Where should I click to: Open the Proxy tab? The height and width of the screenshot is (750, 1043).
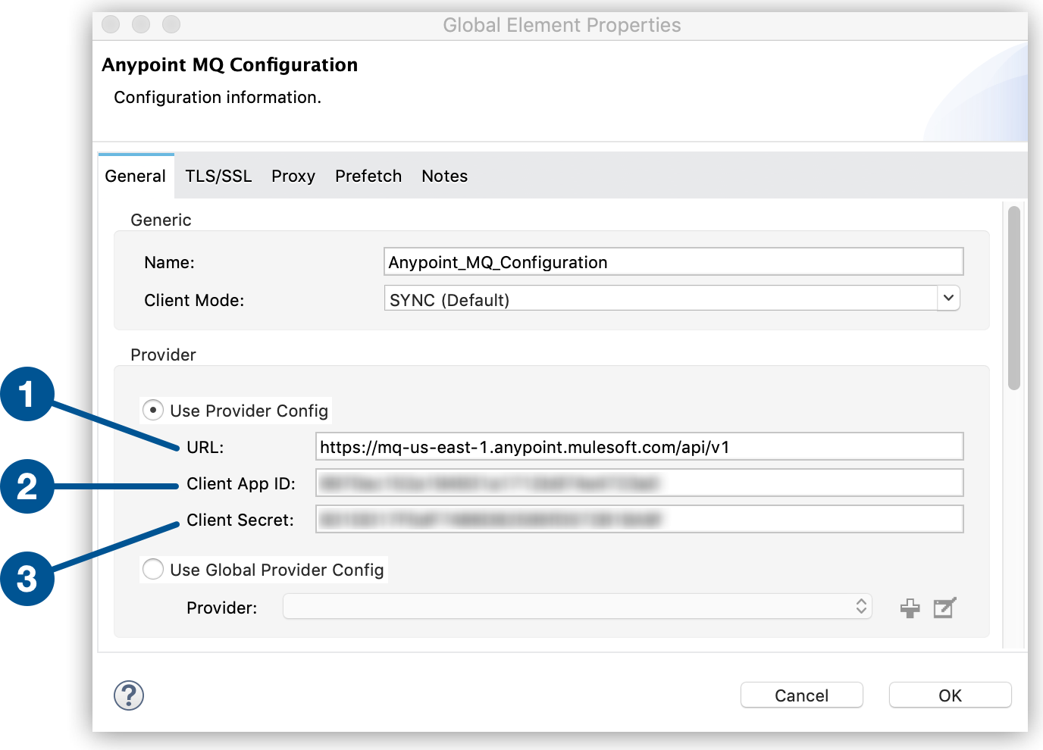pyautogui.click(x=293, y=176)
